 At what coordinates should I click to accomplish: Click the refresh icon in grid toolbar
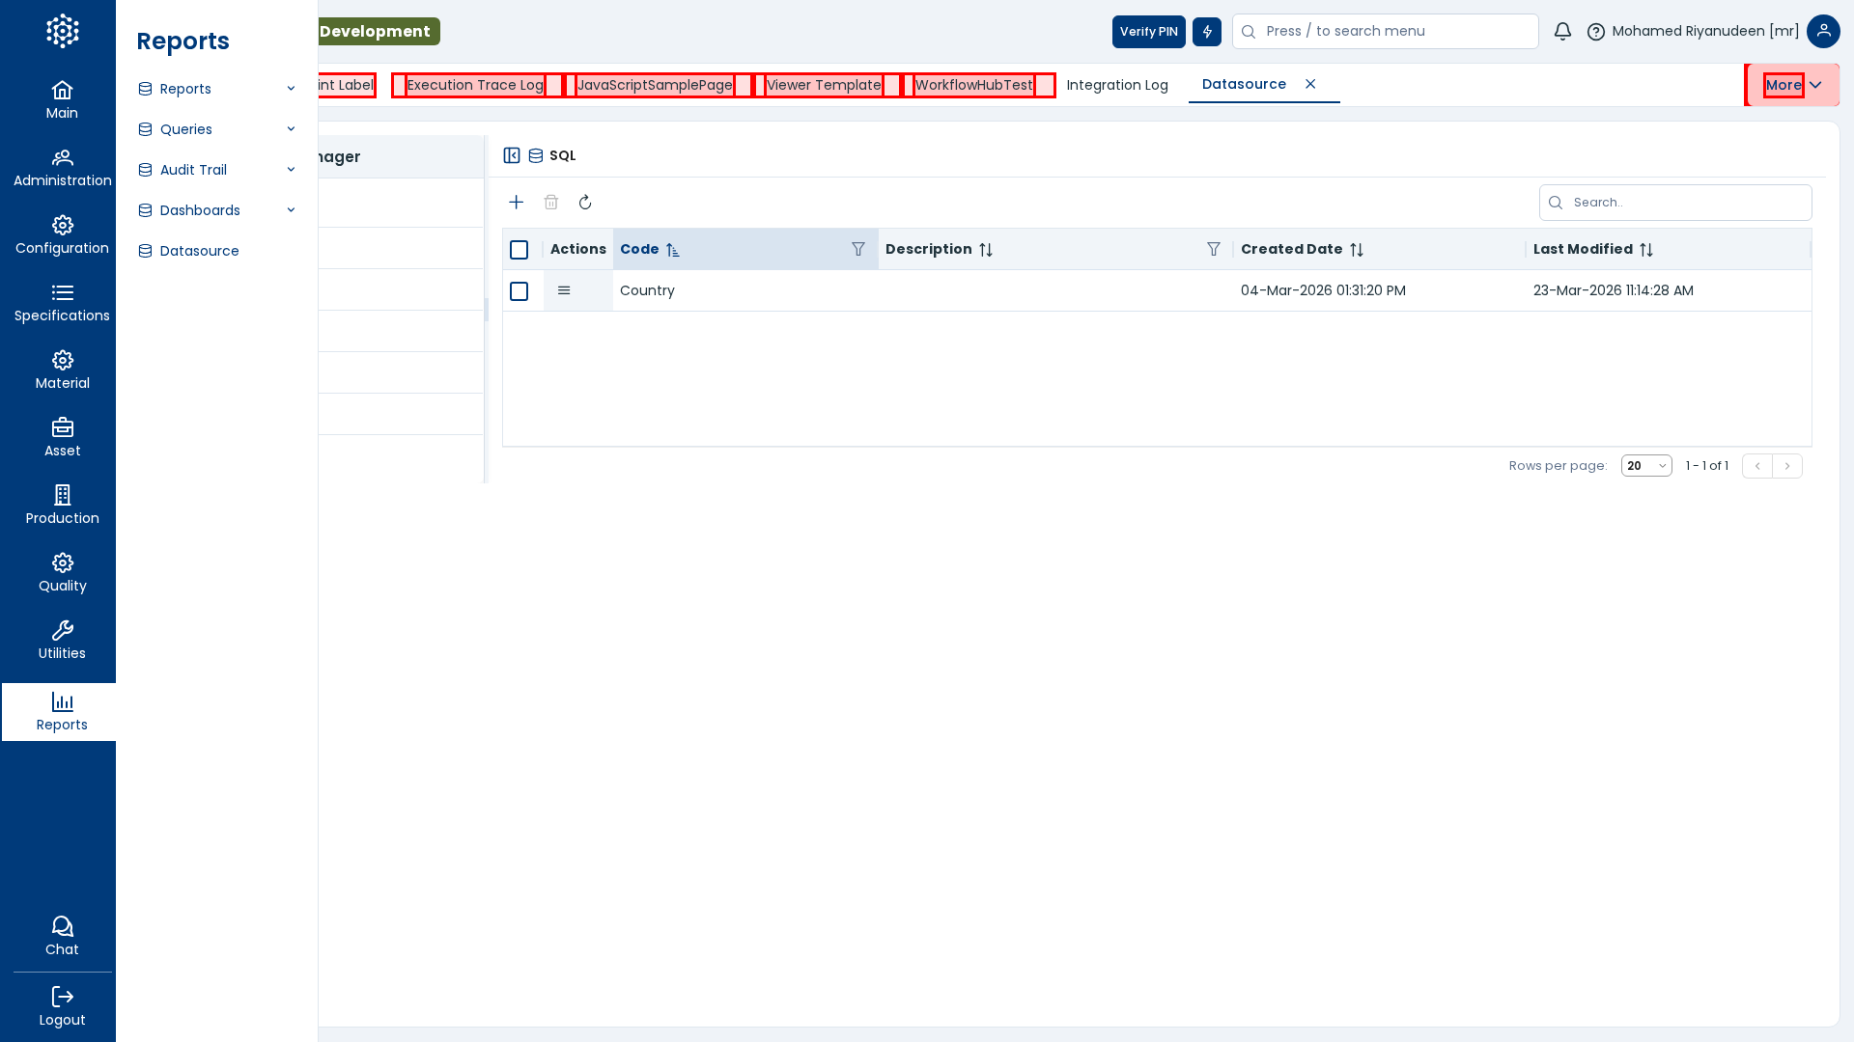[x=585, y=203]
